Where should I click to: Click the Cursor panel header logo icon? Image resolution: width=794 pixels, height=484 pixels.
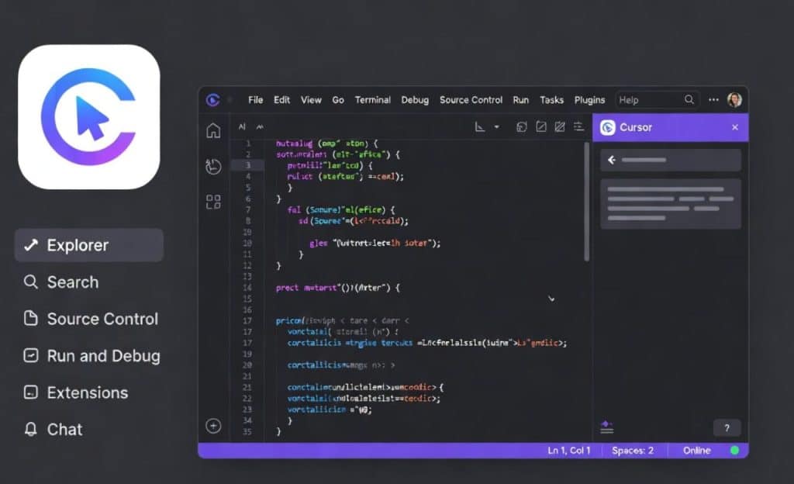pyautogui.click(x=608, y=127)
